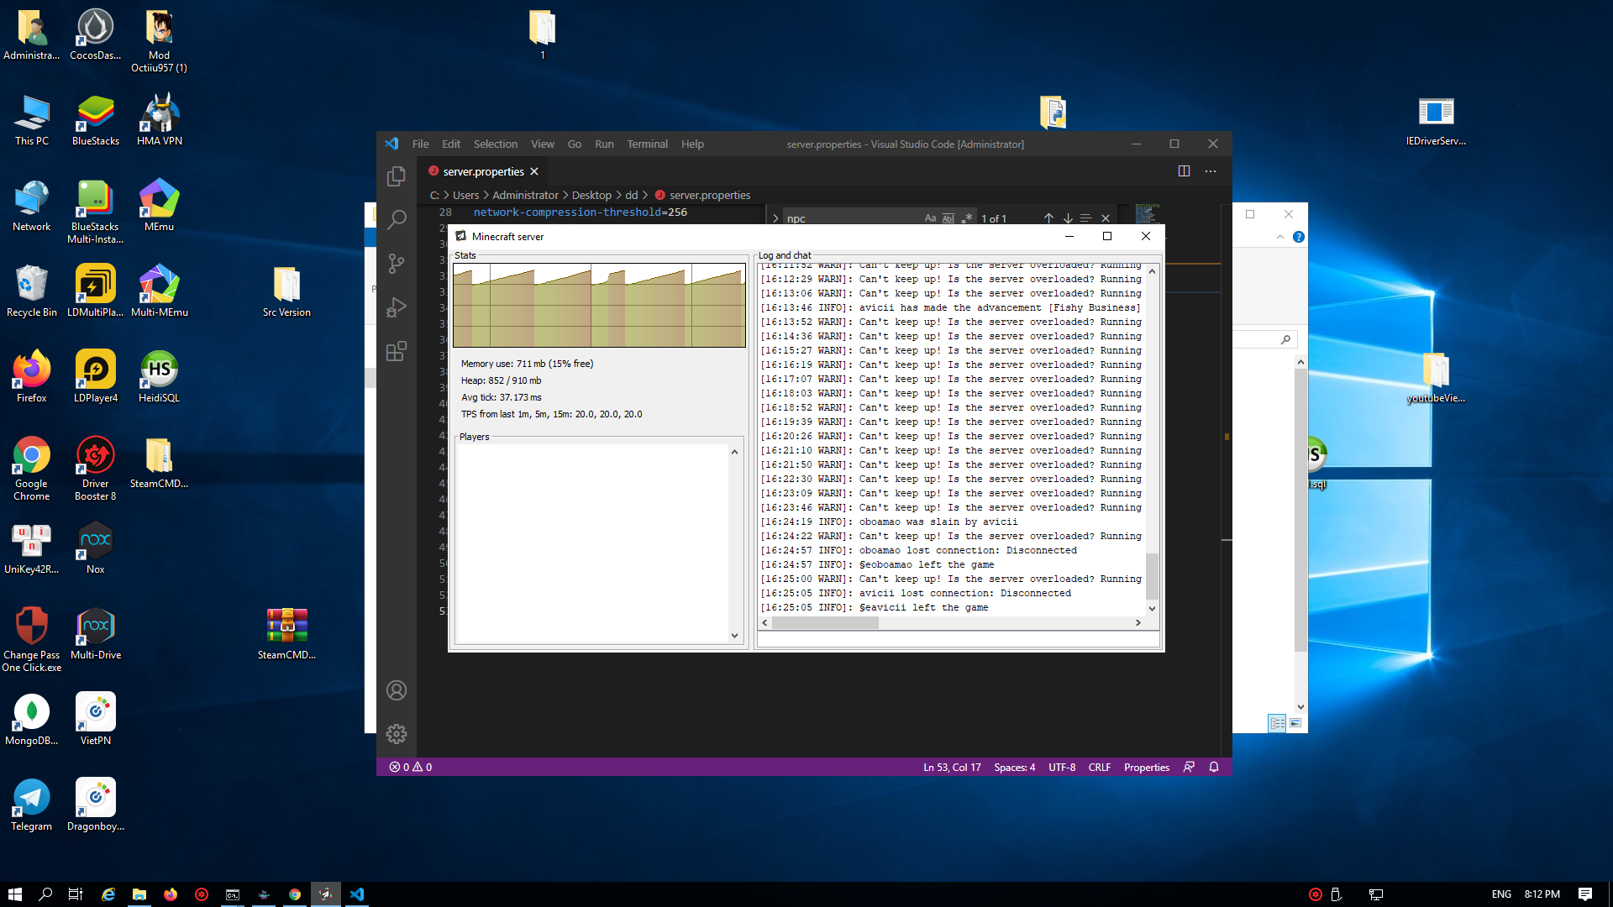Expand the replace toggle chevron in find widget
This screenshot has height=907, width=1613.
(x=775, y=218)
